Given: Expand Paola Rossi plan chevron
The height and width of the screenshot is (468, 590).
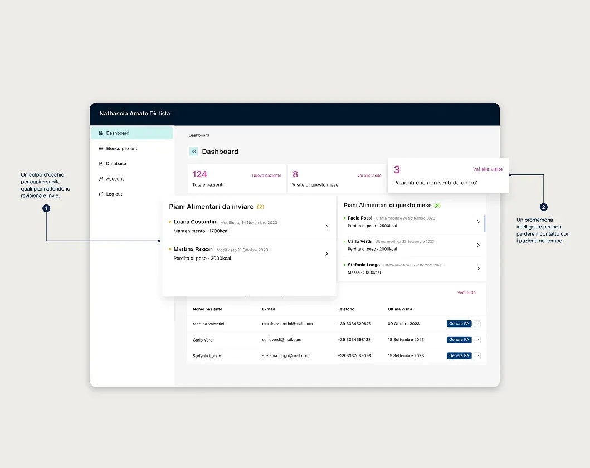Looking at the screenshot, I should pyautogui.click(x=478, y=222).
